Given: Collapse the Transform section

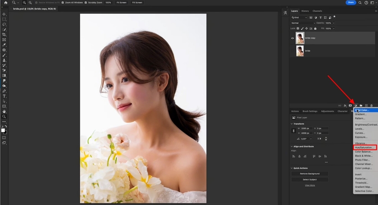Looking at the screenshot, I should tap(292, 123).
